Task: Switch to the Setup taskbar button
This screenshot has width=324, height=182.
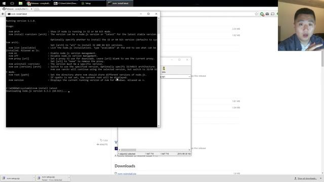Action: click(x=92, y=4)
